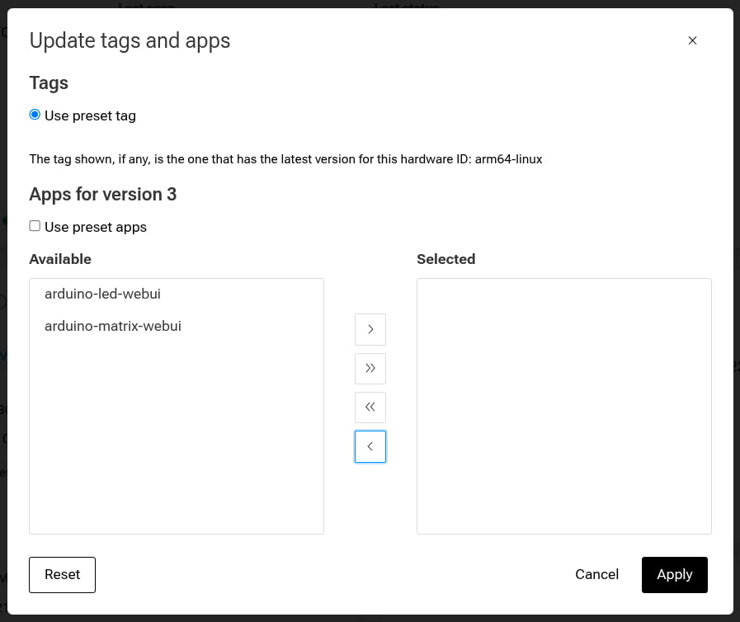This screenshot has width=740, height=622.
Task: Click the arm64-linux hardware ID note
Action: pos(285,158)
